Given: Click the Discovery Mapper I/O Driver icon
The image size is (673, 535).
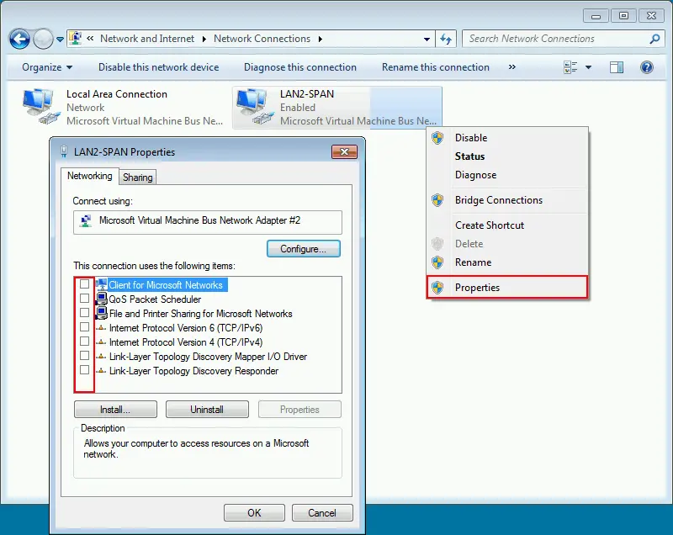Looking at the screenshot, I should coord(101,357).
